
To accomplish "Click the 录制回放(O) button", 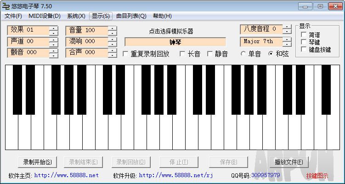I will tap(131, 162).
